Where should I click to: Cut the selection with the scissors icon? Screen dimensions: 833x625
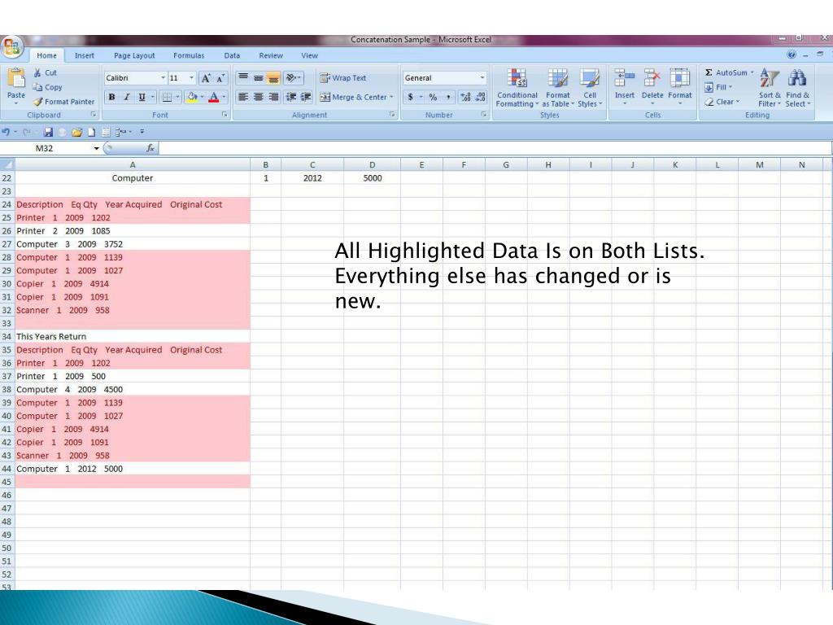(37, 72)
